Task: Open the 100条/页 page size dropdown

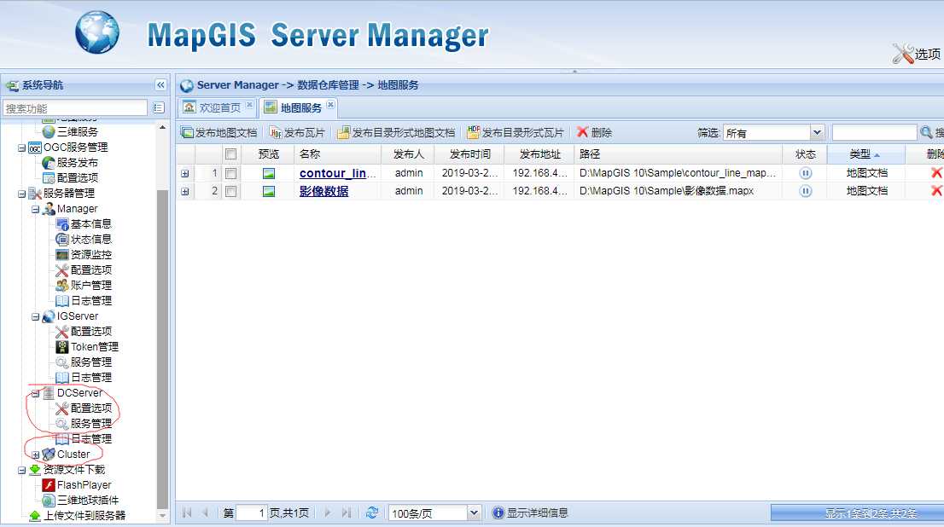Action: coord(474,513)
